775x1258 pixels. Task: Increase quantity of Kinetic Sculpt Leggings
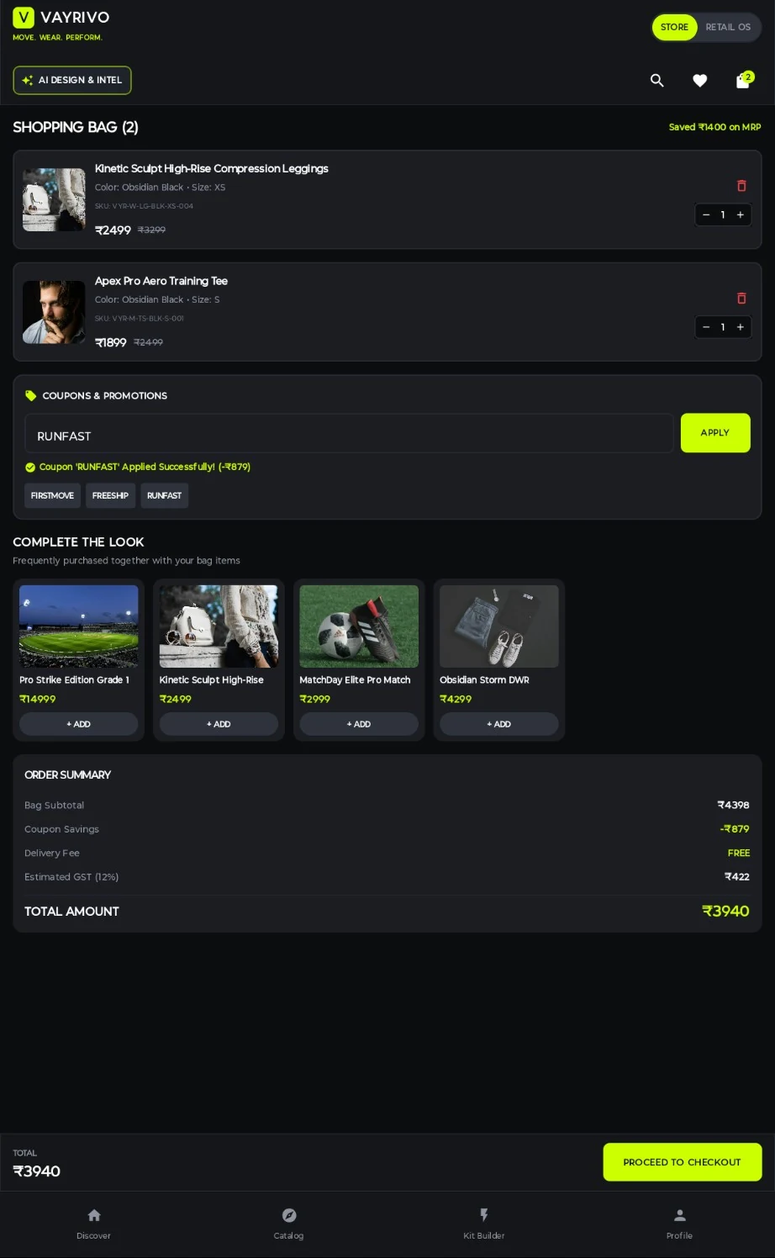tap(741, 214)
